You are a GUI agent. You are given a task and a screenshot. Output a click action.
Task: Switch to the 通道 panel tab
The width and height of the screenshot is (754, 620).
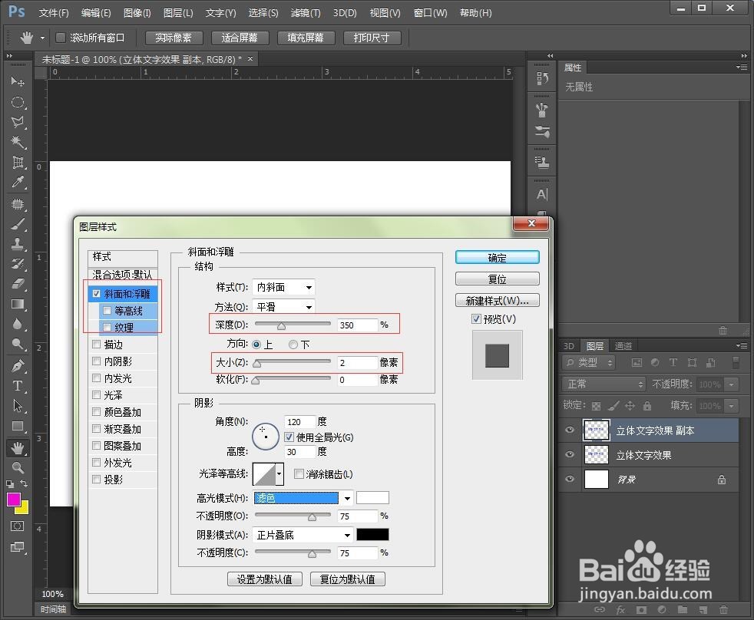coord(623,345)
